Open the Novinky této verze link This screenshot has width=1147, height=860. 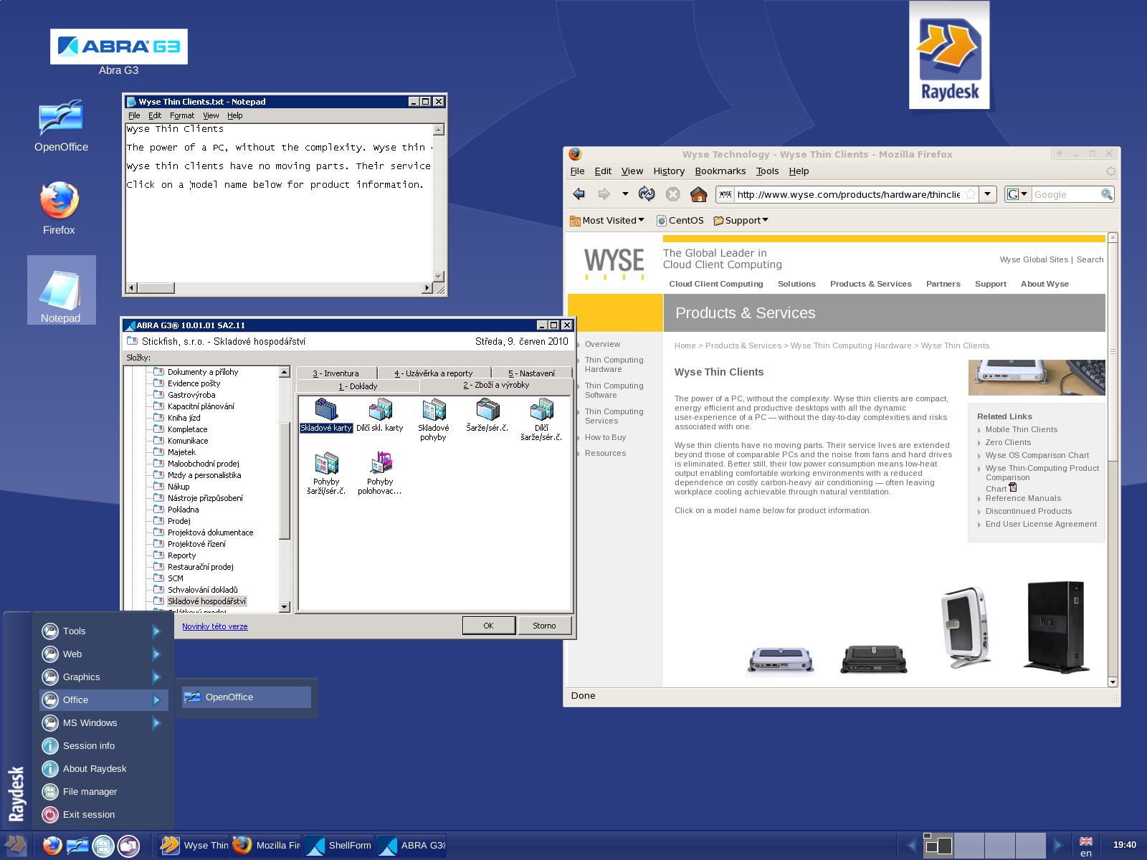(x=214, y=626)
